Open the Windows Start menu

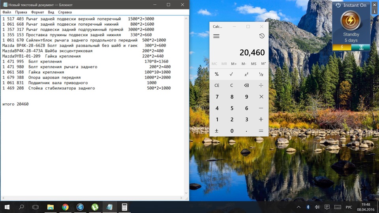click(x=7, y=207)
